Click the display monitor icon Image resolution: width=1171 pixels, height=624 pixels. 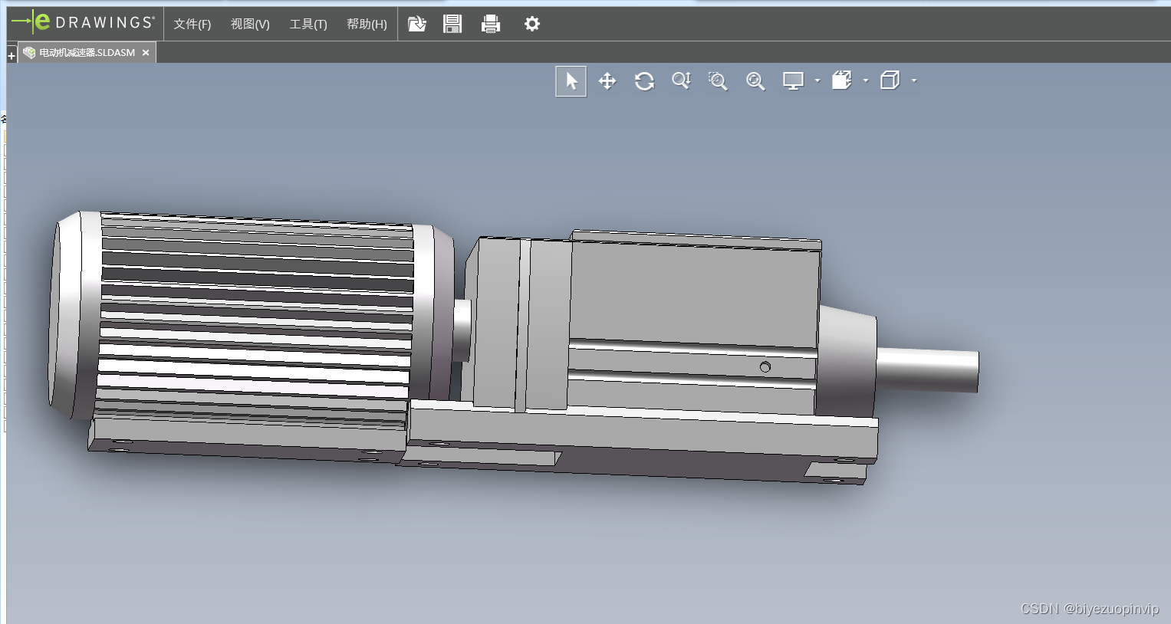[x=793, y=80]
